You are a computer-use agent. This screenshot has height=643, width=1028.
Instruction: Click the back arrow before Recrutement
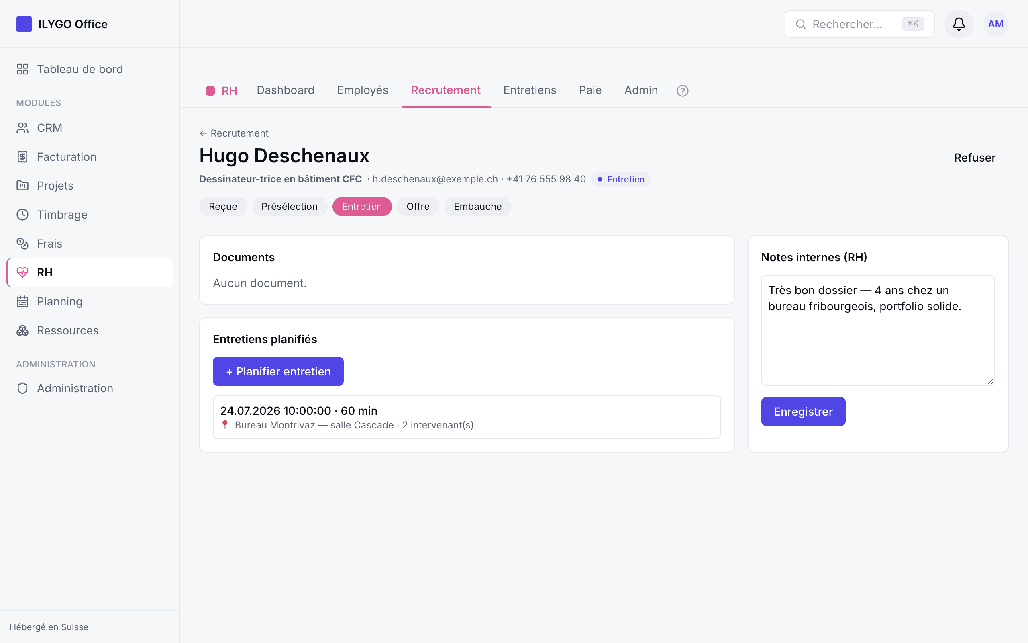click(203, 133)
